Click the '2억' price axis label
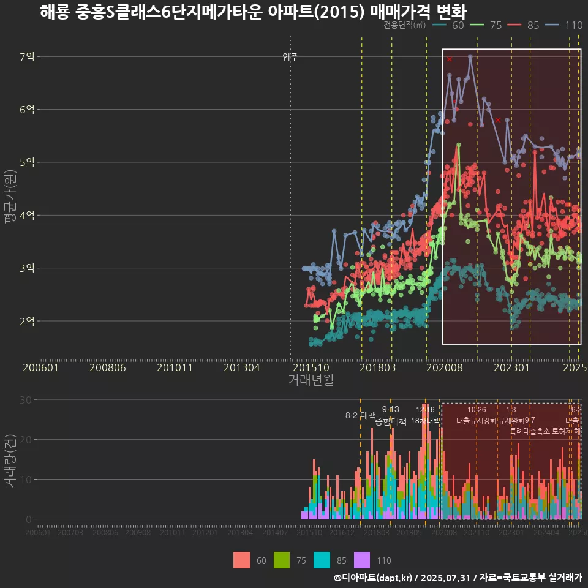Screen dimensions: 588x588 click(x=27, y=321)
